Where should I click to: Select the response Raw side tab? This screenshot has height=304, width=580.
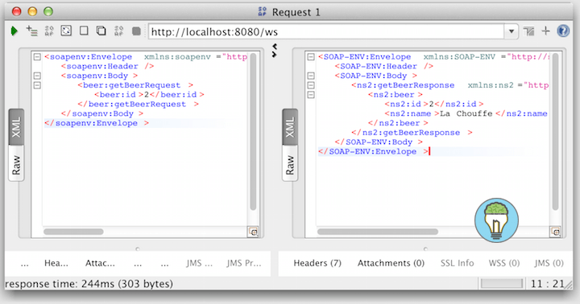point(290,164)
